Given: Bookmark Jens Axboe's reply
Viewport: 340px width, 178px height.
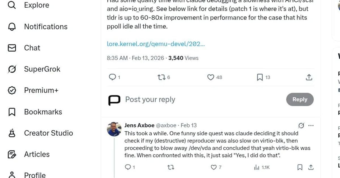Looking at the screenshot, I should [300, 167].
